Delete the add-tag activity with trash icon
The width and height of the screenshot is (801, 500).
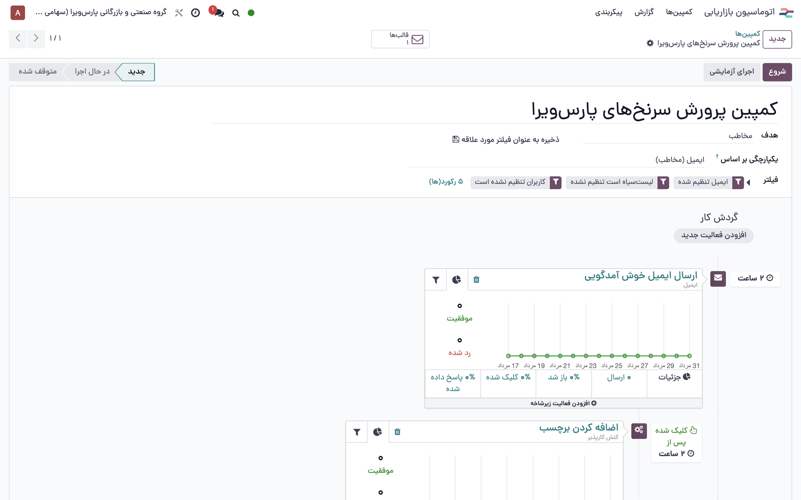coord(397,432)
